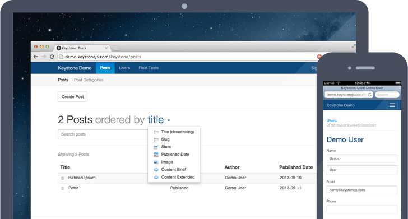Image resolution: width=408 pixels, height=219 pixels.
Task: Click the Create Post button
Action: [x=73, y=97]
